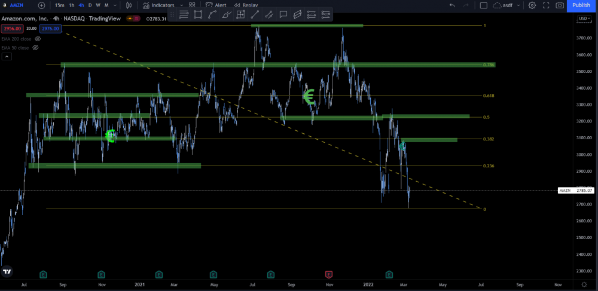Switch to the 1h timeframe
Viewport: 598px width, 291px height.
71,5
